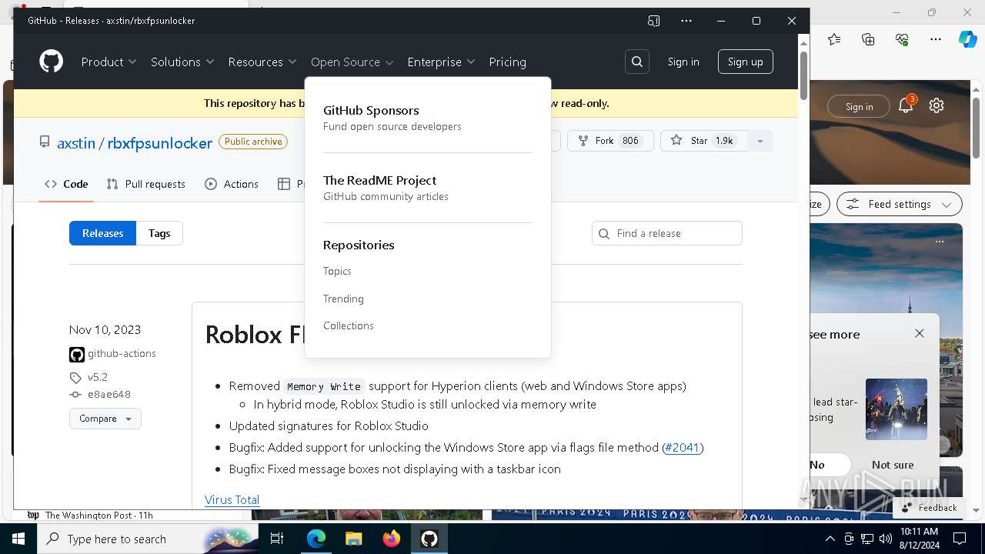The height and width of the screenshot is (554, 985).
Task: Click the Edge notifications bell icon
Action: point(906,106)
